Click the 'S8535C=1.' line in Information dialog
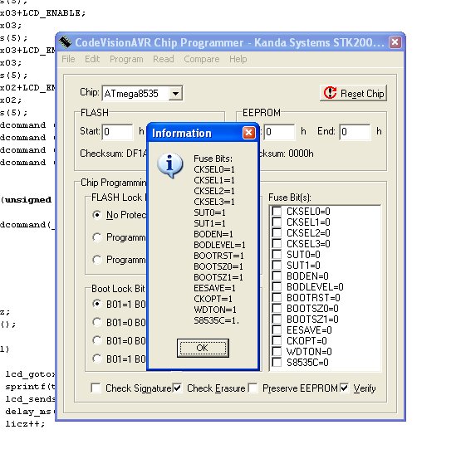 (216, 320)
